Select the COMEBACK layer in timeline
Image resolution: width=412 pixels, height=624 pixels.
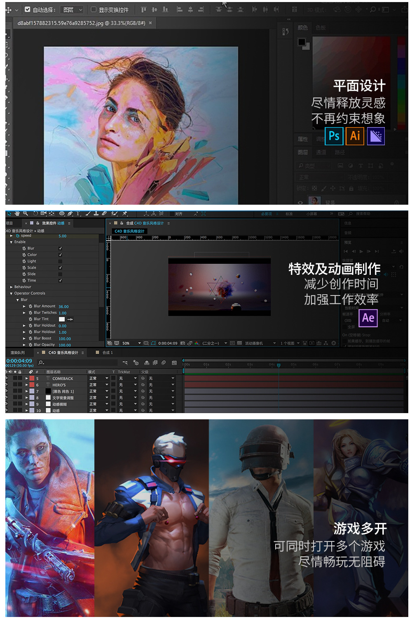[63, 378]
